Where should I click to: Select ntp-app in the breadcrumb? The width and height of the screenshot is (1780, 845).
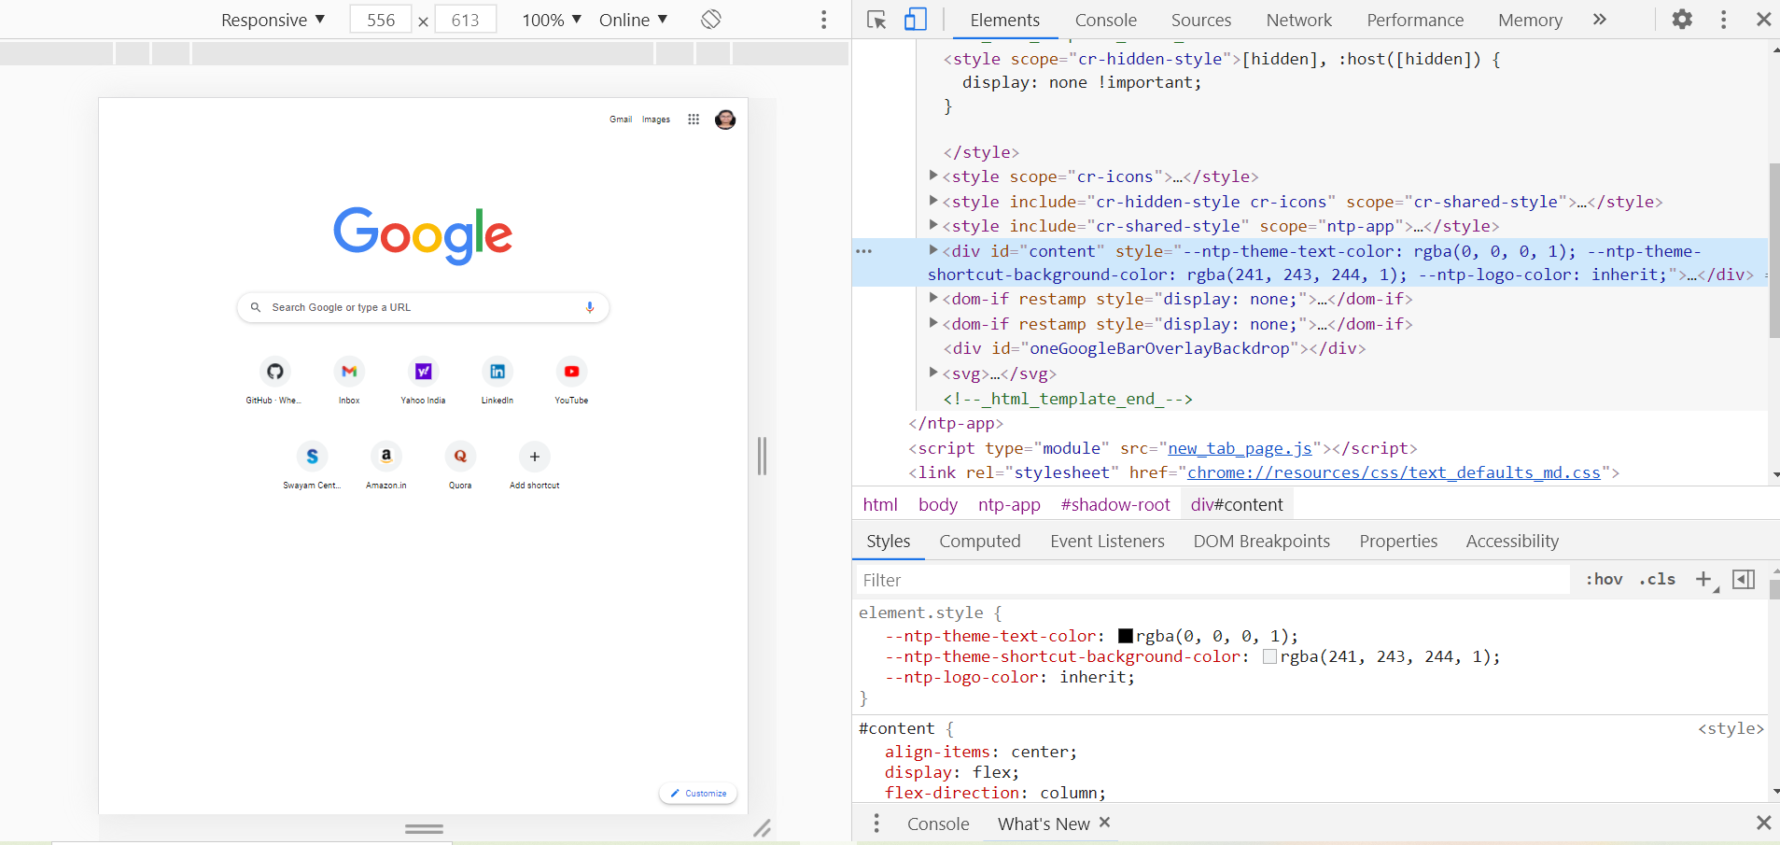click(x=1009, y=505)
